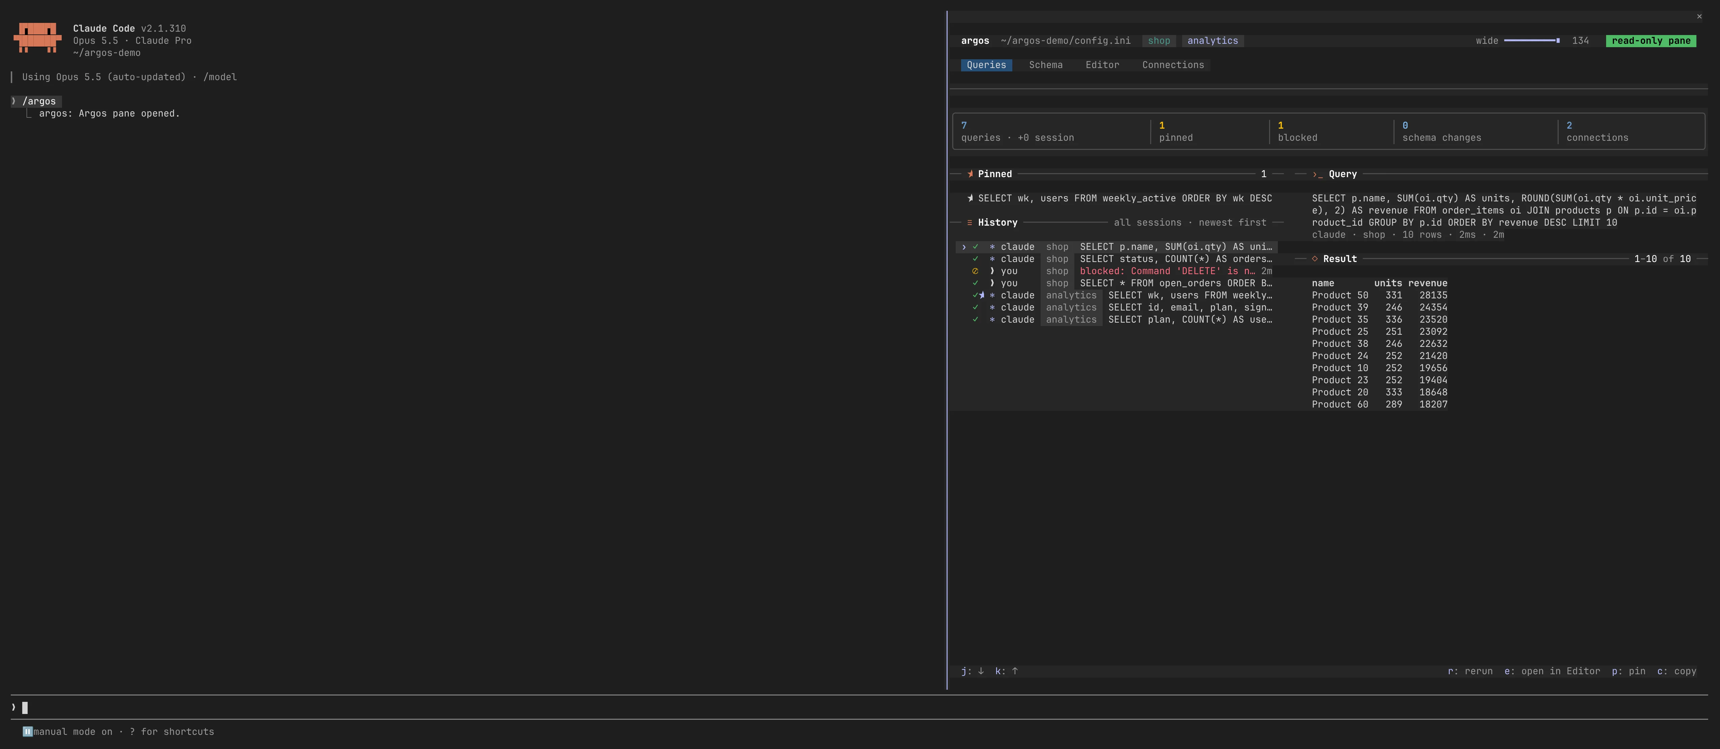Open the Connections tab
1720x749 pixels.
[1173, 65]
